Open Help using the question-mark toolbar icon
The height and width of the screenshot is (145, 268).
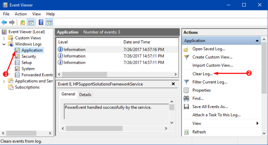[x=41, y=22]
